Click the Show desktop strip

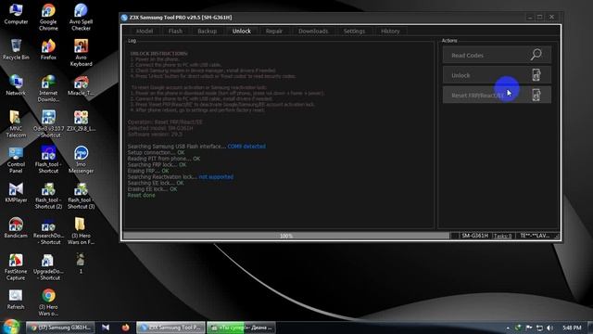point(590,328)
